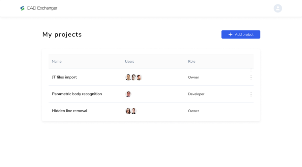Open the user profile avatar menu

coord(278,8)
